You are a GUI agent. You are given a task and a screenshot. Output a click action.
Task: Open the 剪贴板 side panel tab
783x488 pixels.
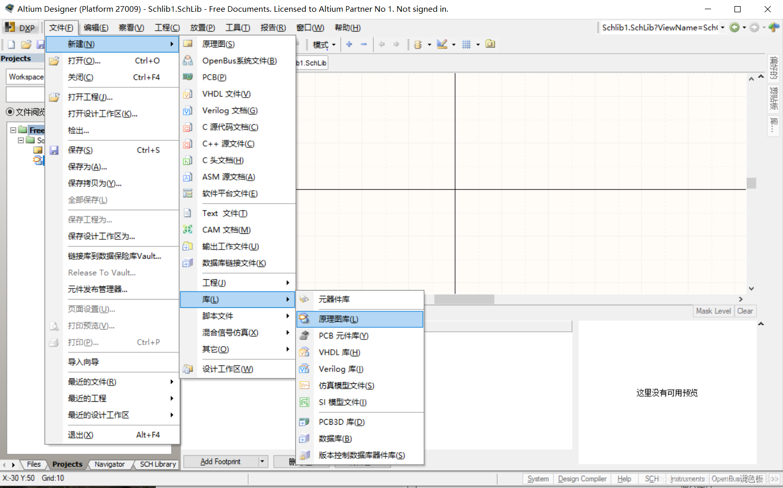[774, 98]
